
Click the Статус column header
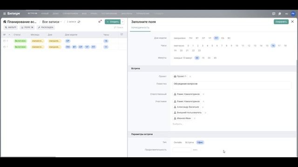coord(17,35)
